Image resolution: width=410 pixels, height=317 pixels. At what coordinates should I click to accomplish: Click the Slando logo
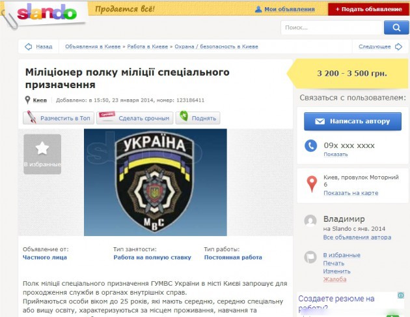47,12
